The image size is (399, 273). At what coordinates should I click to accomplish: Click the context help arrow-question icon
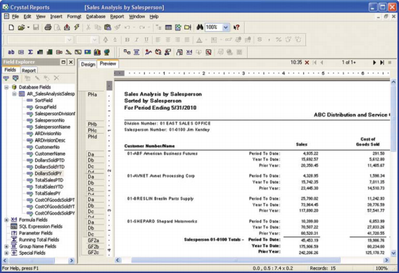[x=236, y=27]
